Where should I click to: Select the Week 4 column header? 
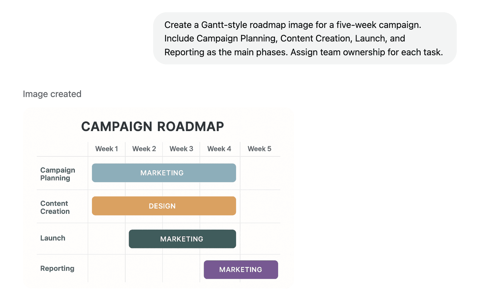tap(219, 149)
